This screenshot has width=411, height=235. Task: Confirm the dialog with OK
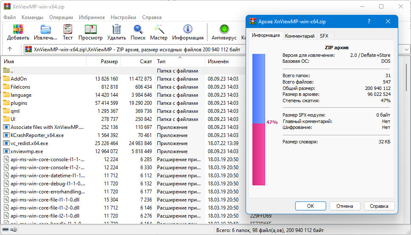[x=310, y=206]
